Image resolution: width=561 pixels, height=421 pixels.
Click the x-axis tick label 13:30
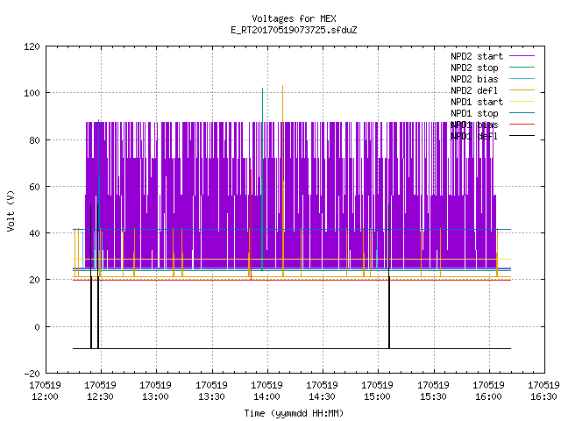[211, 396]
